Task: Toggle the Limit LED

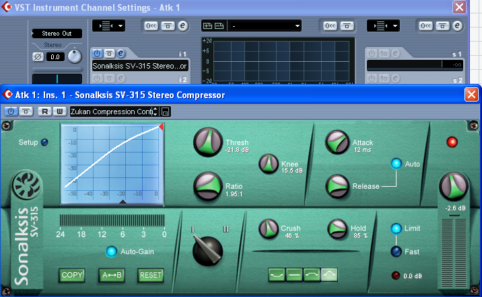Action: point(397,228)
